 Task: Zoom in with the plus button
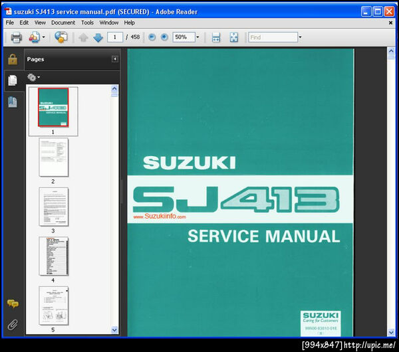[164, 37]
